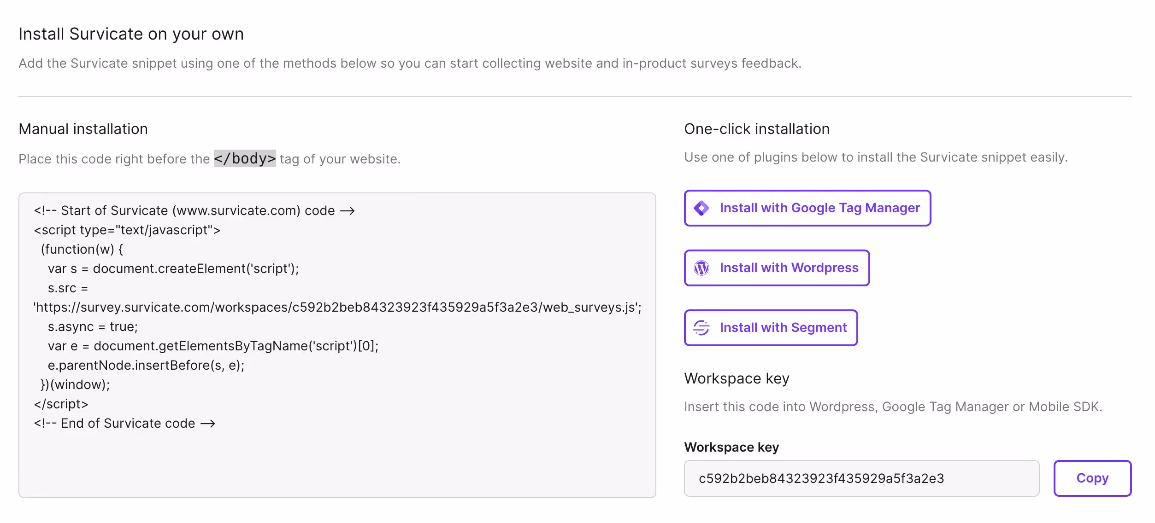Click the 'Manual installation' heading

coord(83,129)
